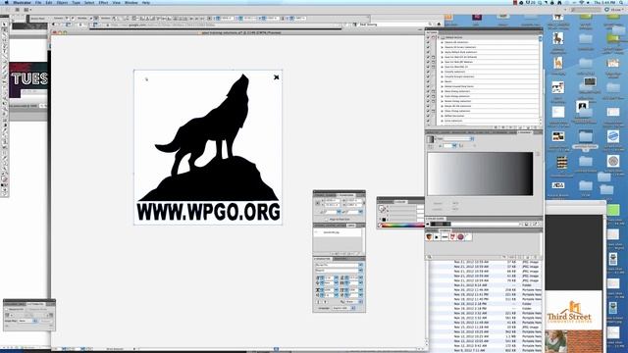The width and height of the screenshot is (628, 353).
Task: Select the Selection tool in the toolbox
Action: tap(4, 25)
